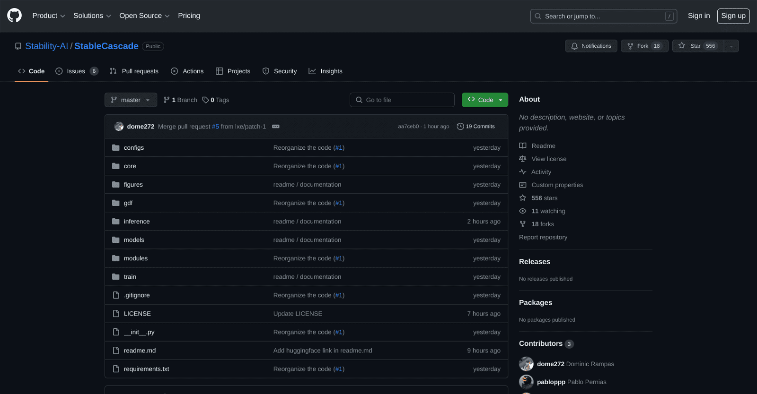757x394 pixels.
Task: Click dome272 contributor avatar
Action: pos(526,364)
